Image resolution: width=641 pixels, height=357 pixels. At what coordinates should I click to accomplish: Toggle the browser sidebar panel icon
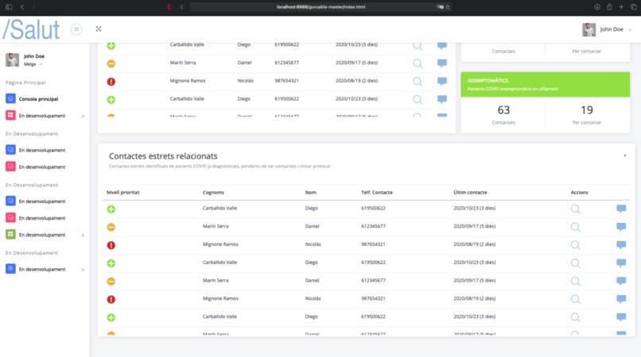(9, 7)
